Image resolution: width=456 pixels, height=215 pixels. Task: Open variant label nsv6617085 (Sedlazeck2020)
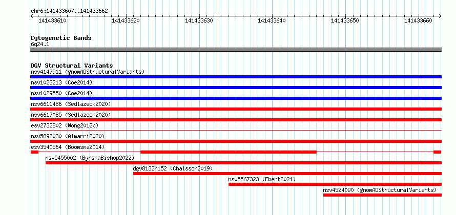[71, 115]
